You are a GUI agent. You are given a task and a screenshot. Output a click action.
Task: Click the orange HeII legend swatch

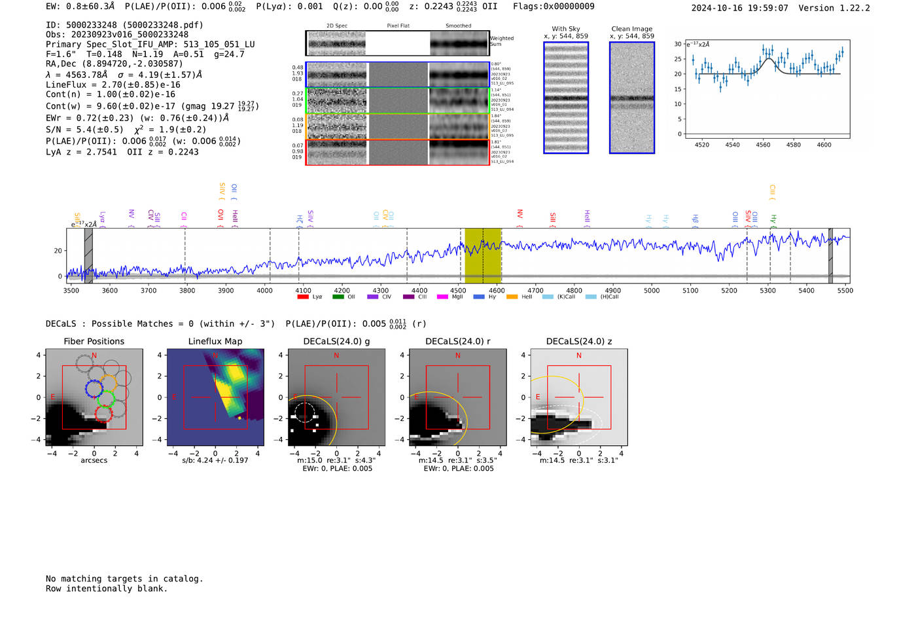(x=512, y=297)
